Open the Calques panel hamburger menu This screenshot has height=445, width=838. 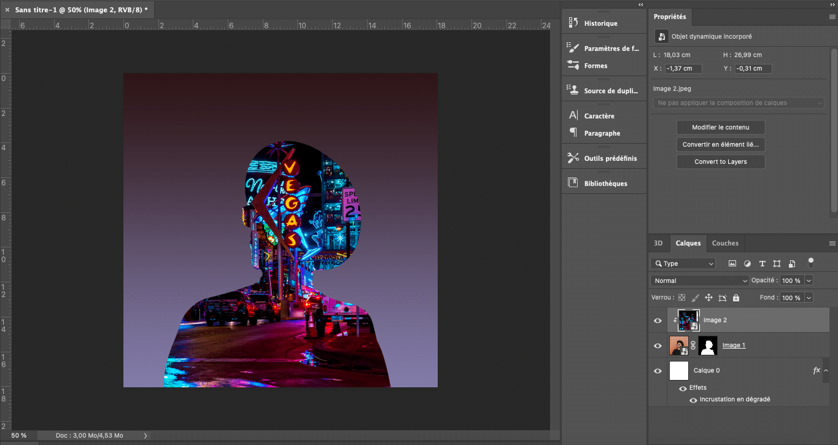click(x=832, y=243)
